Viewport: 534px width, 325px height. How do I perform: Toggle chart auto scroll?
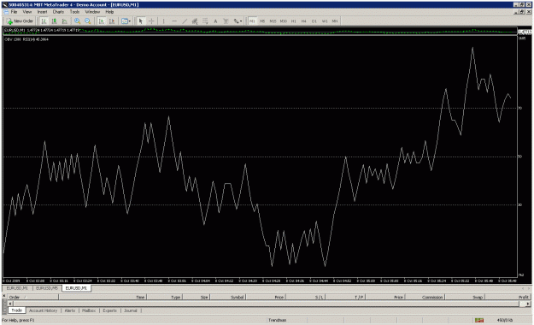click(x=101, y=21)
